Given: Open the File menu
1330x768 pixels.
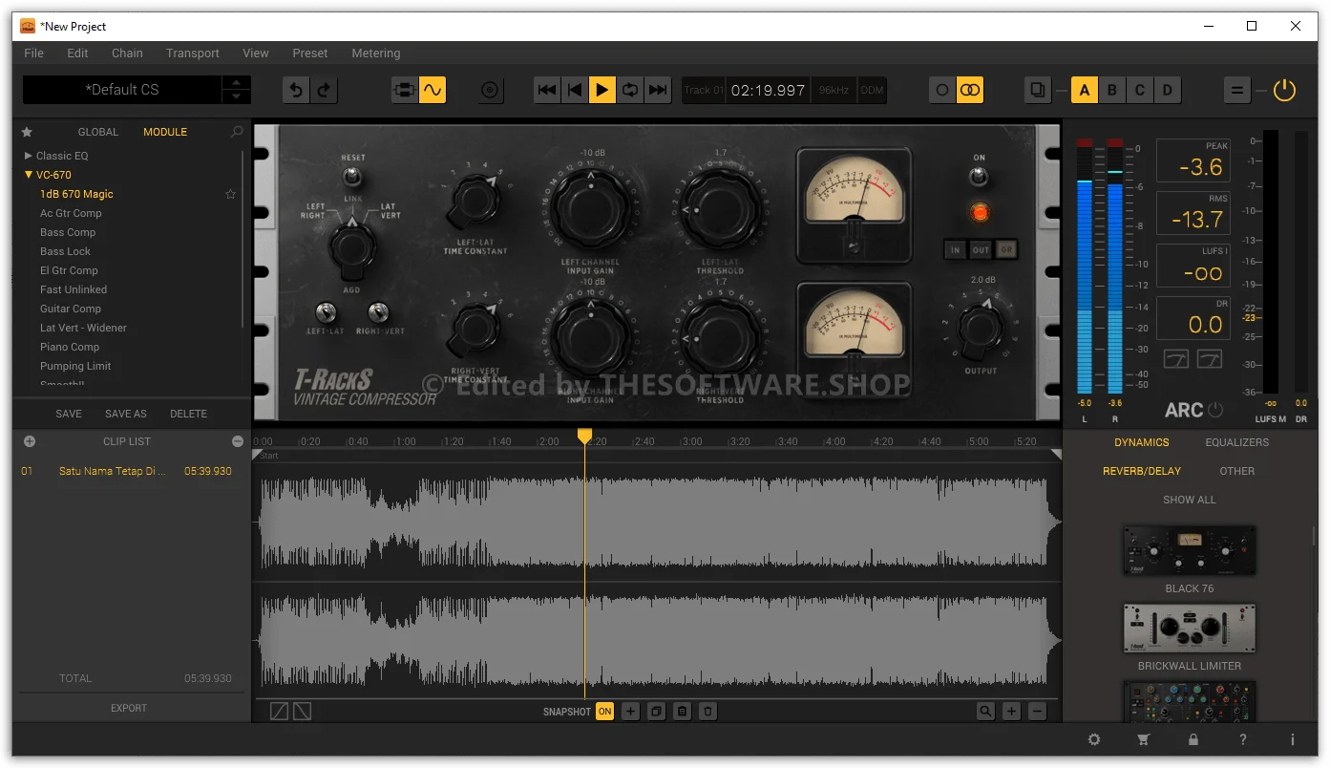Looking at the screenshot, I should [33, 53].
